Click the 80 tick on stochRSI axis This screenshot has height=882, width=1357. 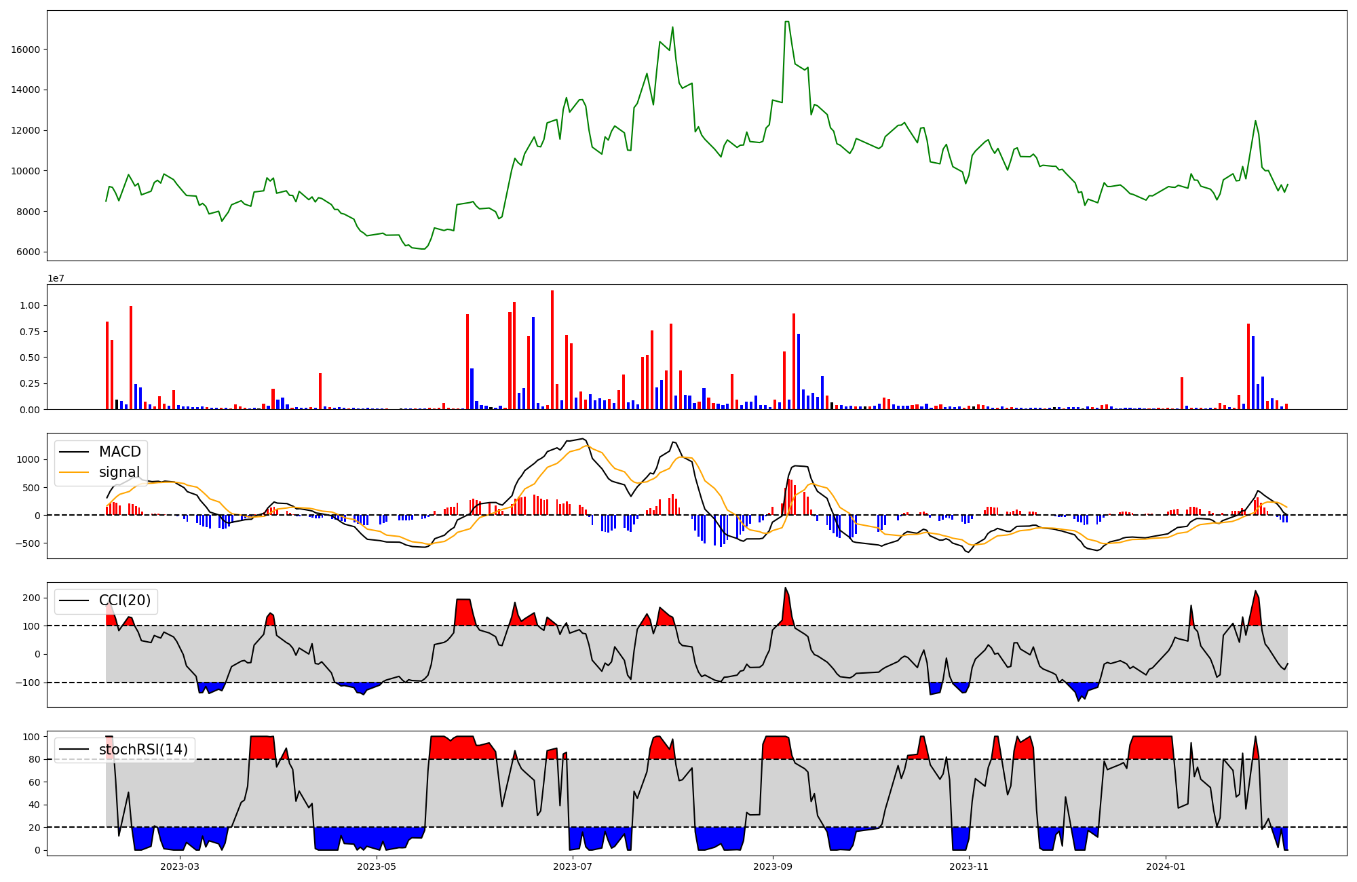(x=33, y=759)
